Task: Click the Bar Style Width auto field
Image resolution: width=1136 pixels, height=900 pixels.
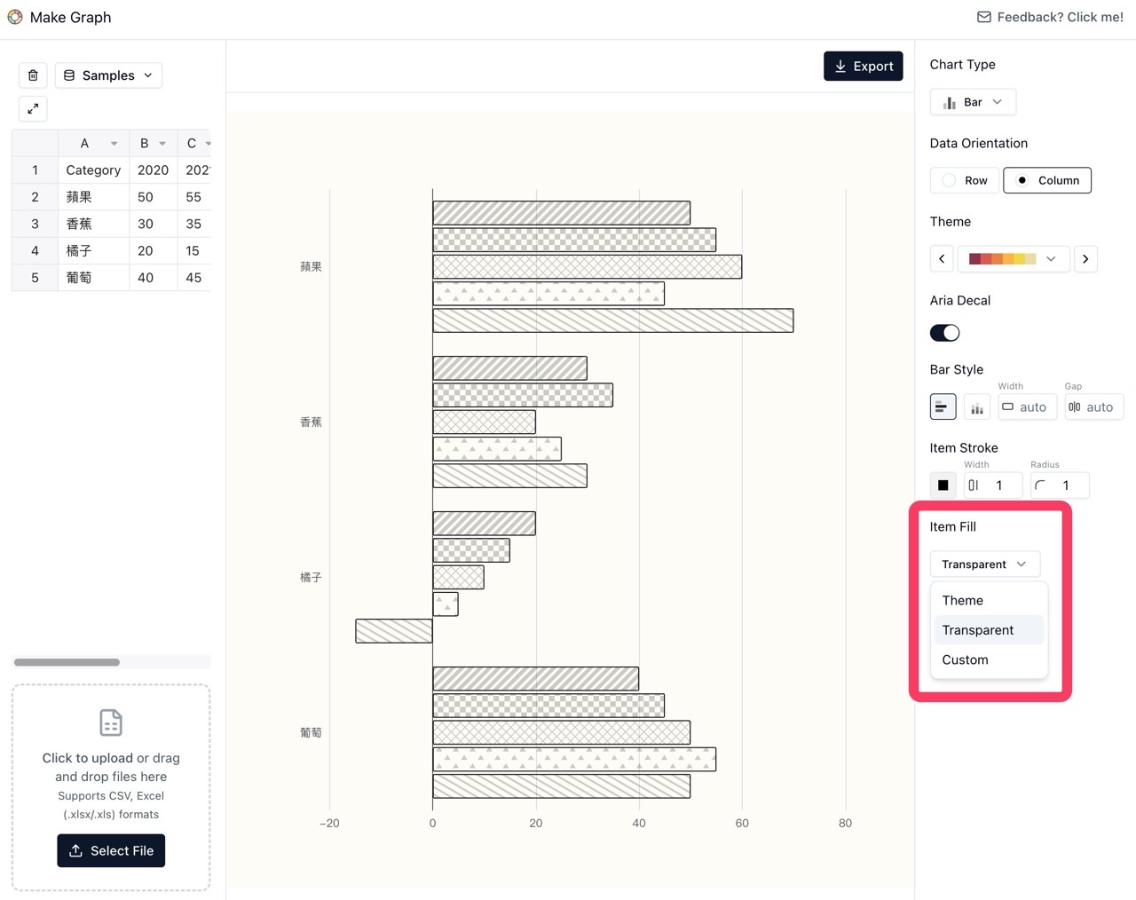Action: pyautogui.click(x=1028, y=407)
